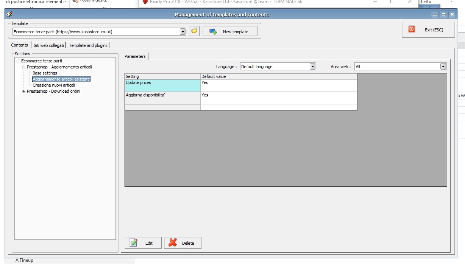465x264 pixels.
Task: Maximize the Management of templates window
Action: point(443,14)
